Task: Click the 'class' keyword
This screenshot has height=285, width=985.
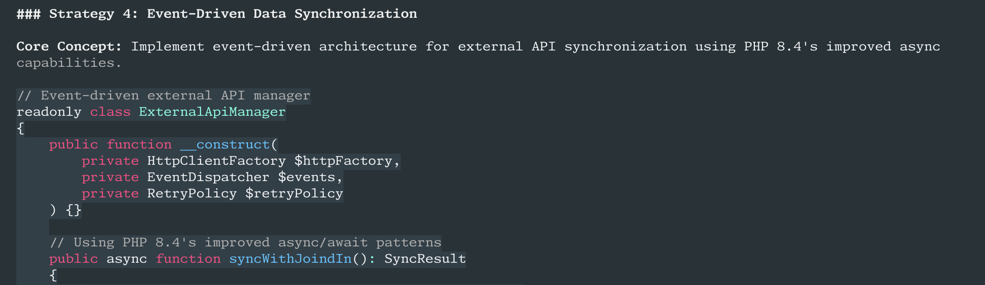Action: 110,112
